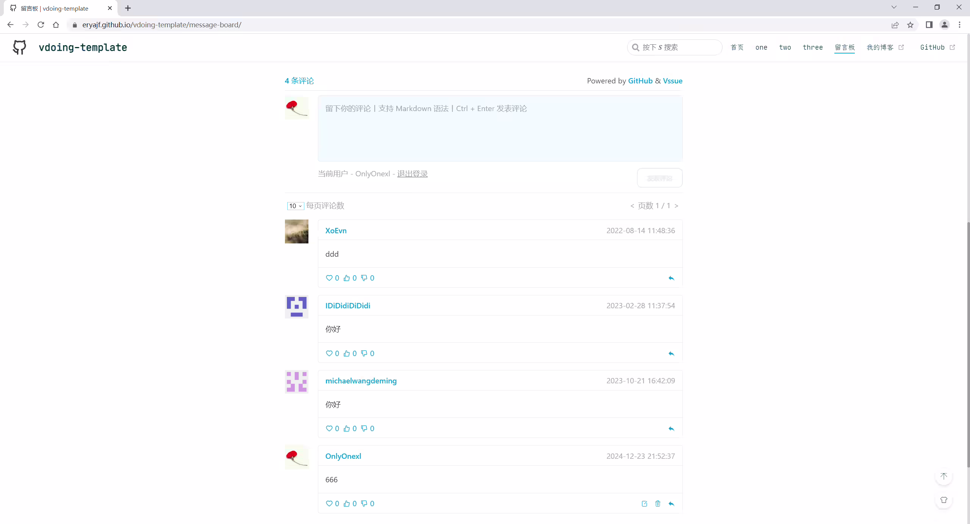The width and height of the screenshot is (970, 524).
Task: Thumbs down OnlyOnexl's 666 comment
Action: pyautogui.click(x=364, y=504)
